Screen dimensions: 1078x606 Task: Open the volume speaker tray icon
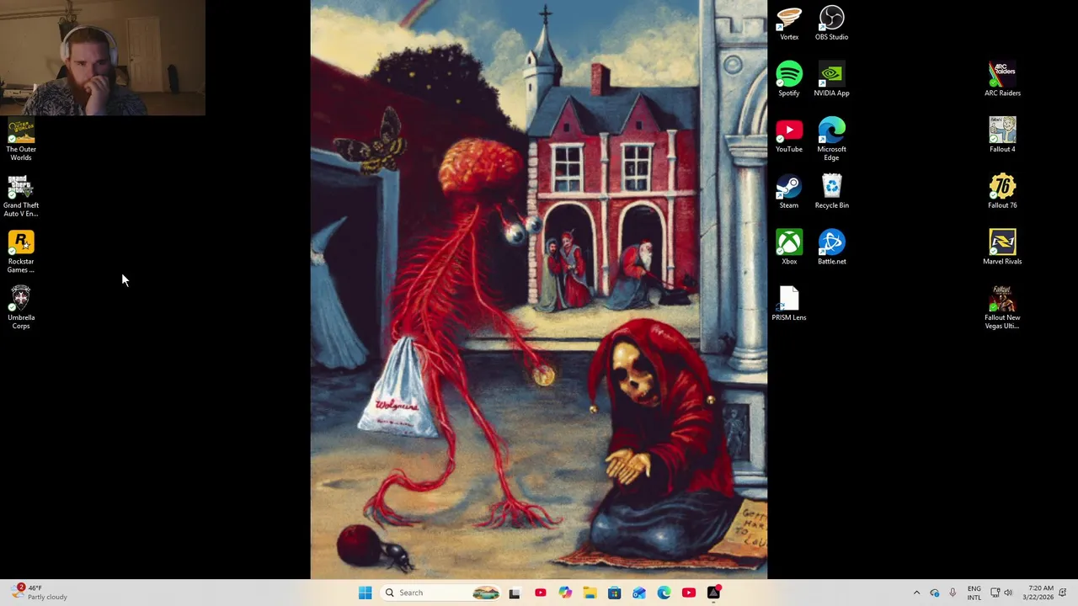[1008, 593]
